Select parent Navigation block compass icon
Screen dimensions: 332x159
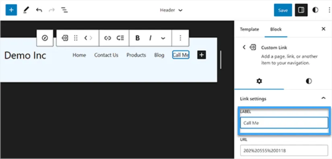coord(45,38)
